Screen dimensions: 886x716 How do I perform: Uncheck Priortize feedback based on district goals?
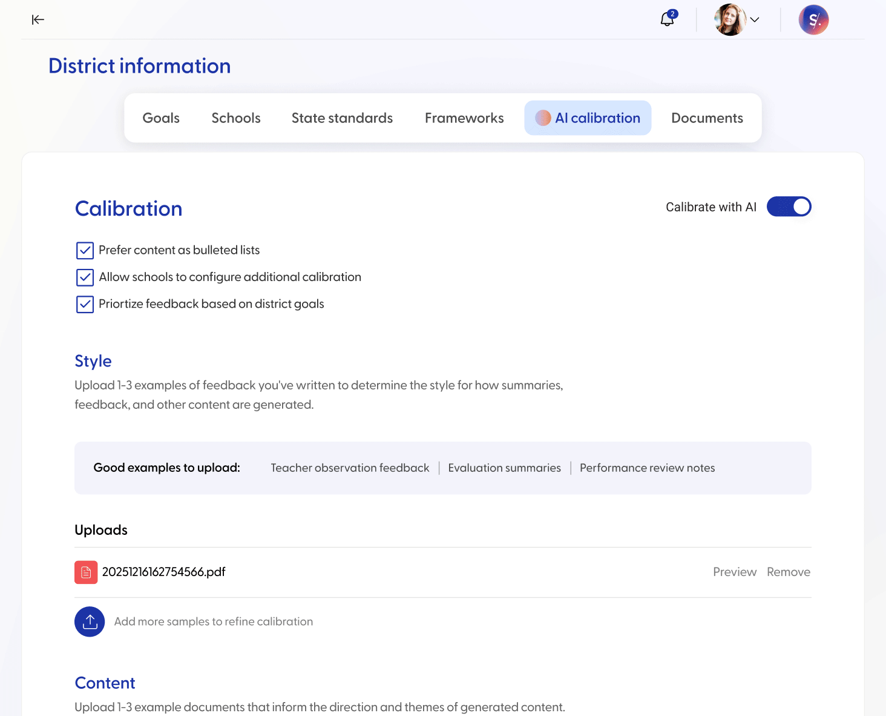click(x=85, y=304)
